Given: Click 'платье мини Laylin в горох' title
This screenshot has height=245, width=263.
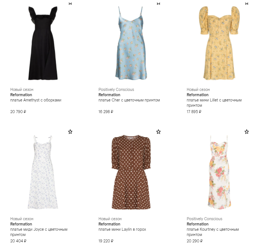Looking at the screenshot, I should point(122,229).
